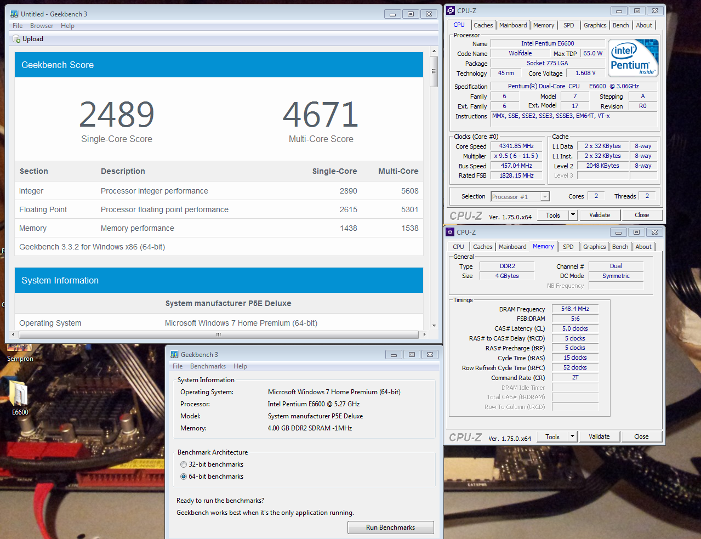Open Browser menu in Geekbench results window

[42, 26]
